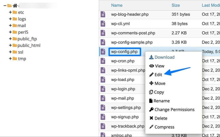Click file icon of wp-trackback.php
Screen dimensions: 220x137
coord(103,126)
